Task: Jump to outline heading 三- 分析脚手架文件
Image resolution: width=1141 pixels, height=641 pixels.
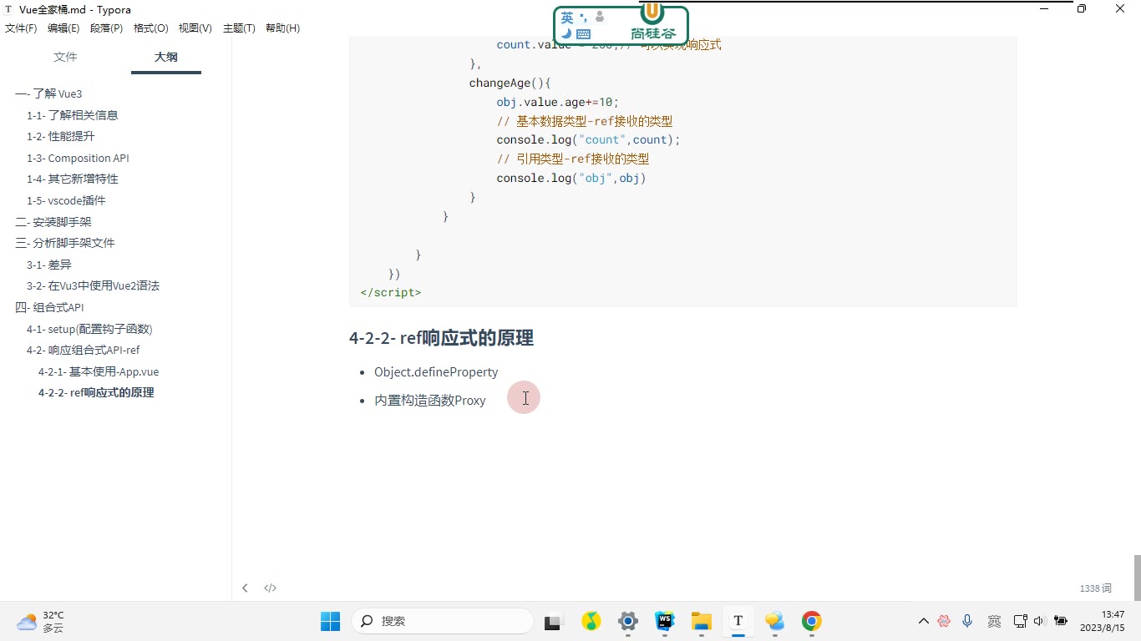Action: (65, 243)
